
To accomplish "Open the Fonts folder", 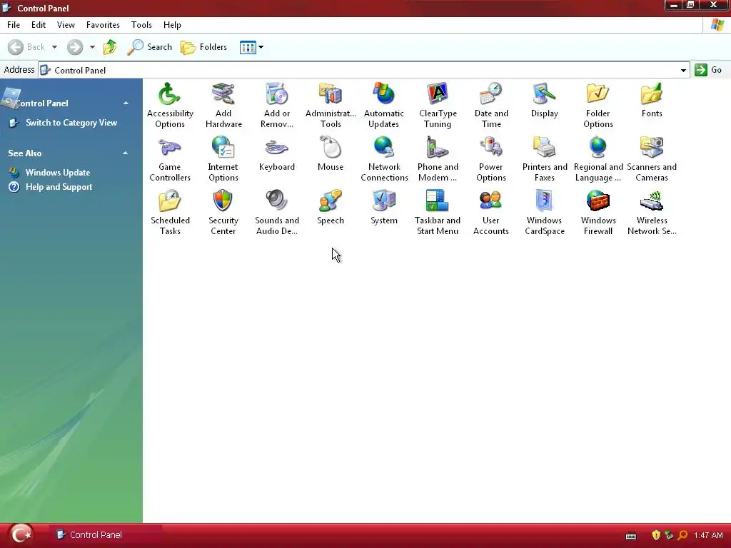I will (651, 100).
